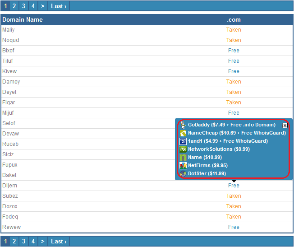The width and height of the screenshot is (294, 247).
Task: Click Taken status for Maliy
Action: 234,30
